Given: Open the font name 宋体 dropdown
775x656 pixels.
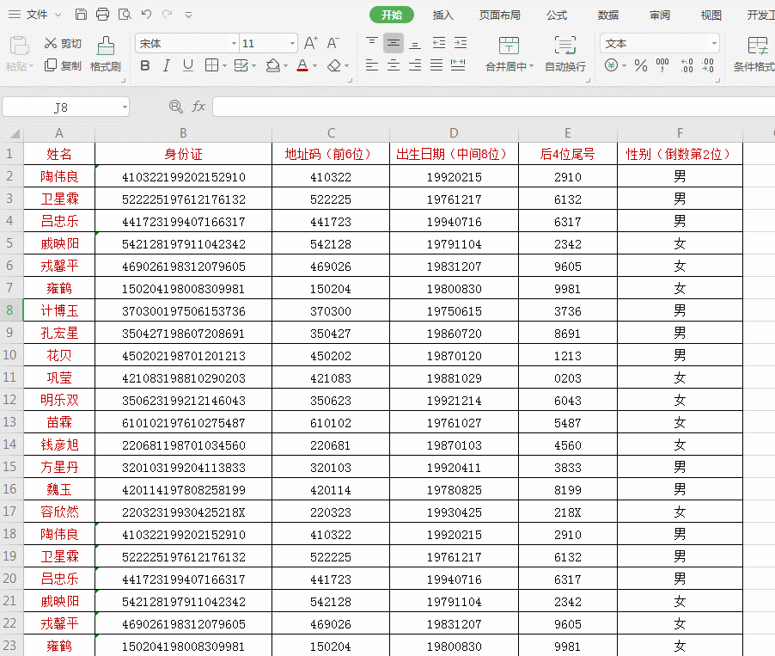Looking at the screenshot, I should (234, 44).
